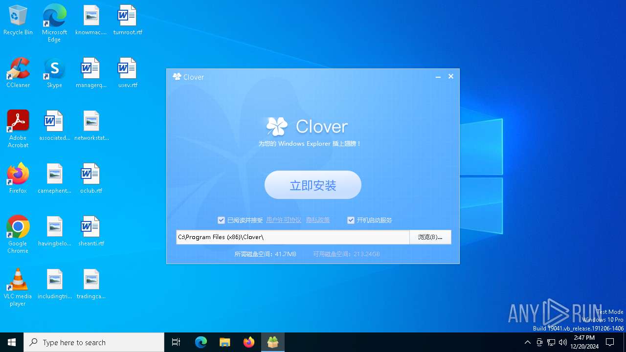Image resolution: width=626 pixels, height=352 pixels.
Task: Select the tradingca... image file icon
Action: pos(91,285)
